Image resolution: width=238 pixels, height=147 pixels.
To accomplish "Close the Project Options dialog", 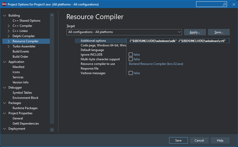I will [234, 4].
